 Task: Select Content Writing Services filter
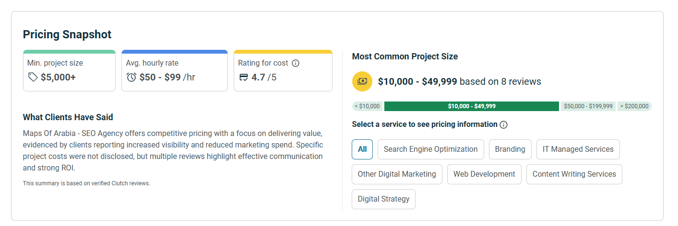tap(574, 174)
